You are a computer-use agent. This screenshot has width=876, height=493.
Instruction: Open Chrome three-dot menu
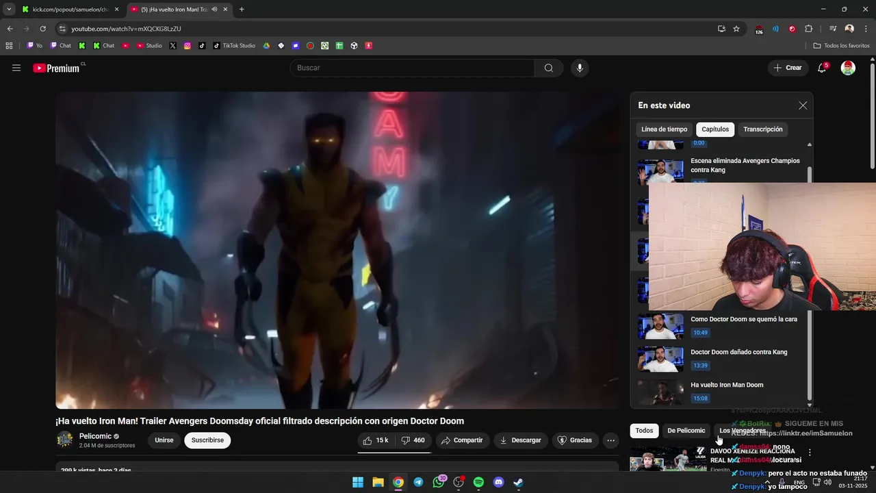(866, 29)
